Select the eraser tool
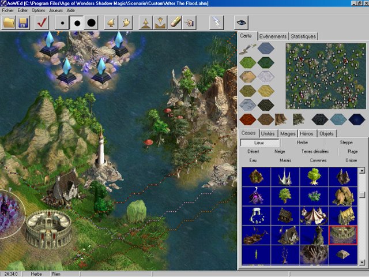Screen dimensions: 369x277 pyautogui.click(x=175, y=23)
